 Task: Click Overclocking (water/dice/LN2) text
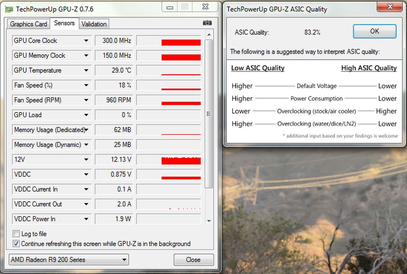(317, 124)
